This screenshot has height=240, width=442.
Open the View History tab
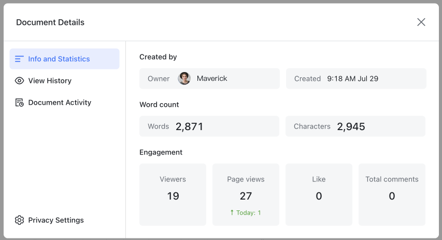(x=50, y=81)
